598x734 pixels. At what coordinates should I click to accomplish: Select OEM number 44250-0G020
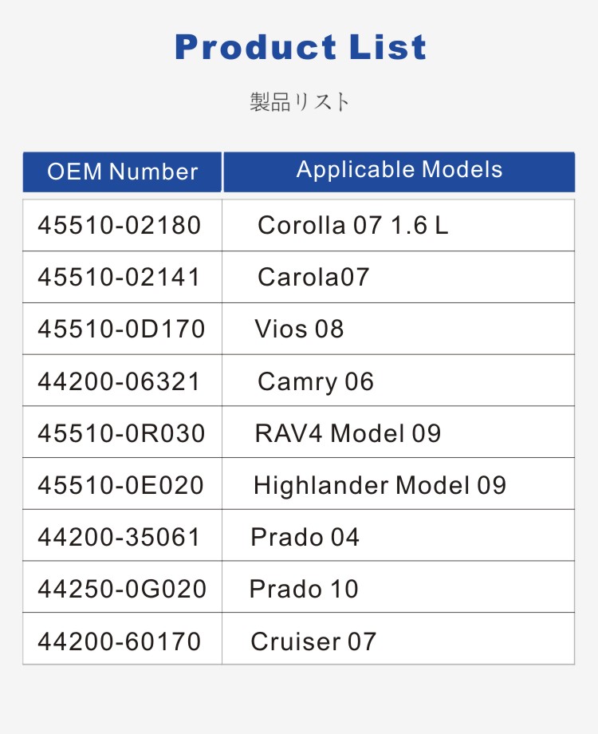click(122, 589)
